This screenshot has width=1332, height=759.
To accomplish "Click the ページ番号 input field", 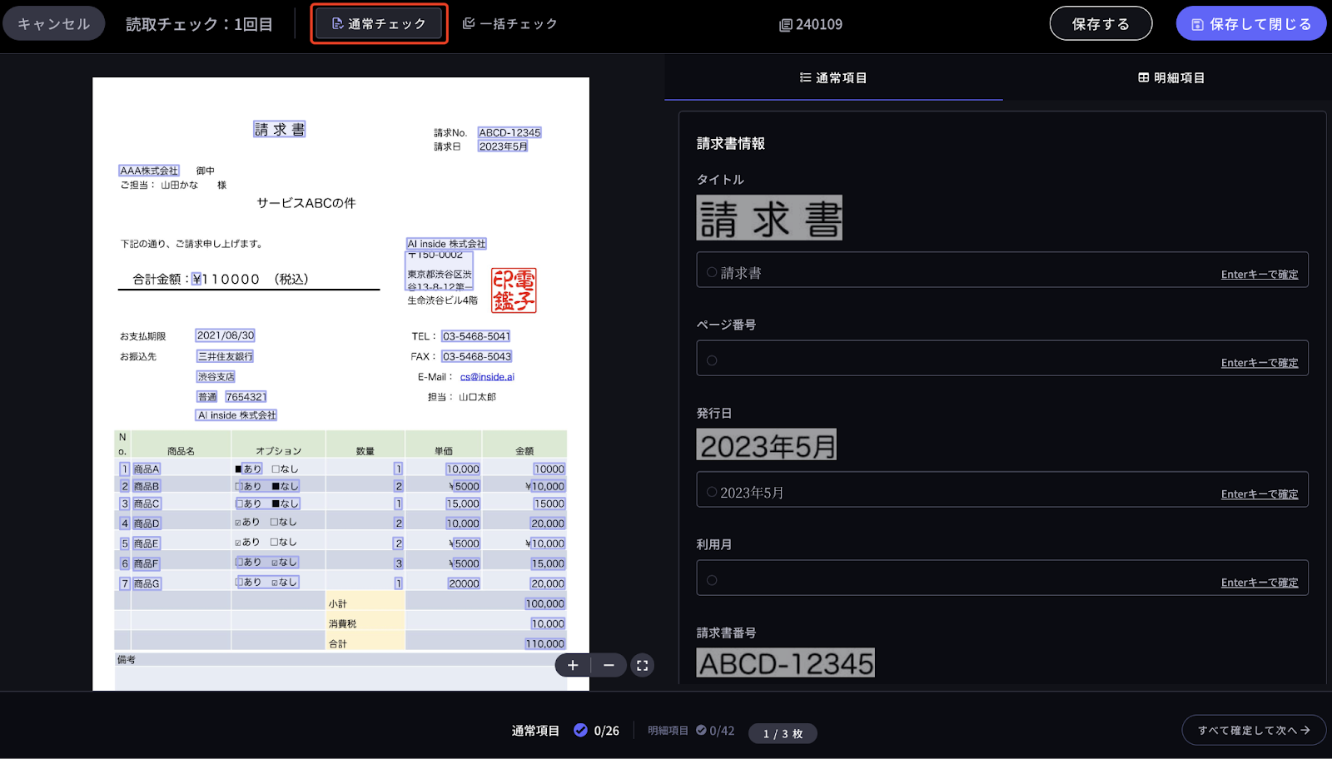I will pyautogui.click(x=957, y=358).
